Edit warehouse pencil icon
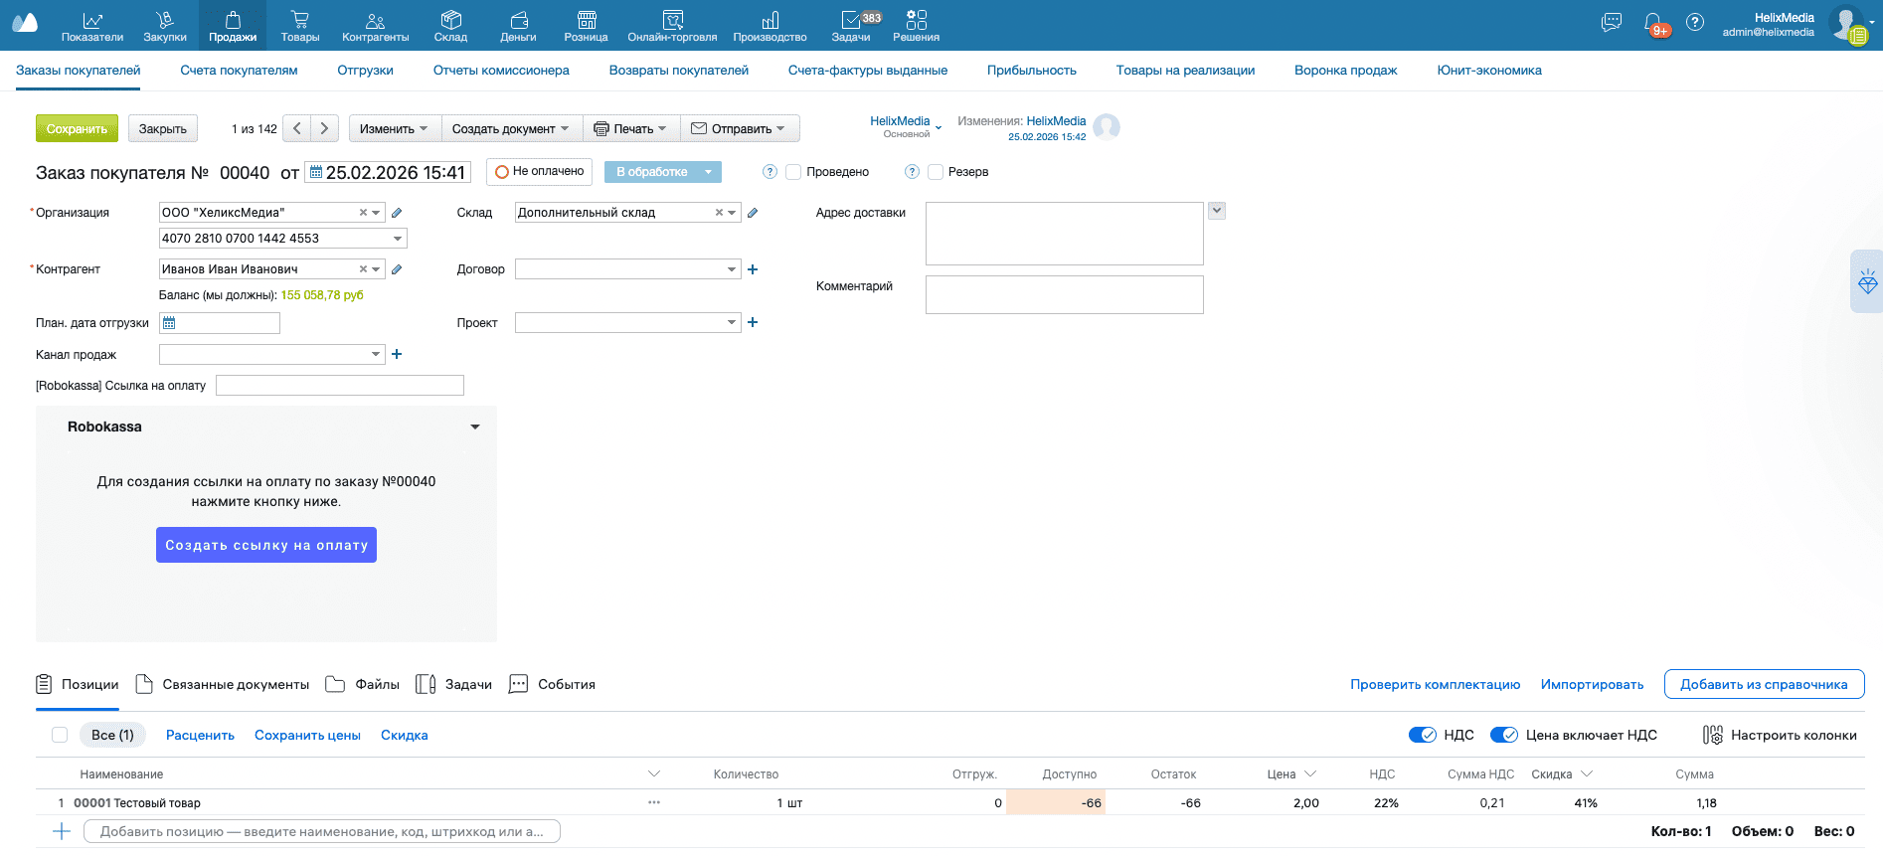Screen dimensions: 1883x856 (x=753, y=213)
